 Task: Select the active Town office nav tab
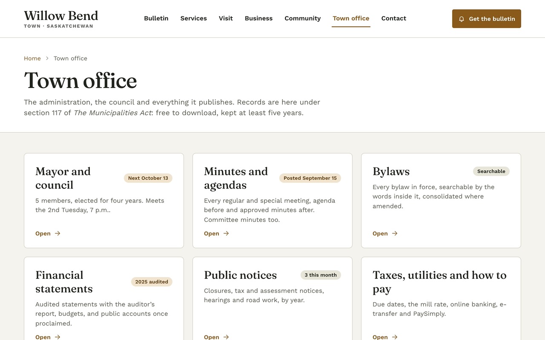coord(351,18)
